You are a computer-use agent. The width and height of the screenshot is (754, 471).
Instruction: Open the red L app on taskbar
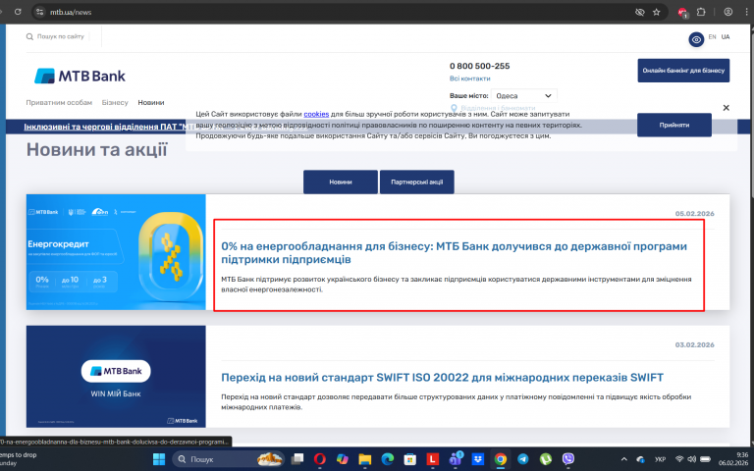click(x=432, y=459)
